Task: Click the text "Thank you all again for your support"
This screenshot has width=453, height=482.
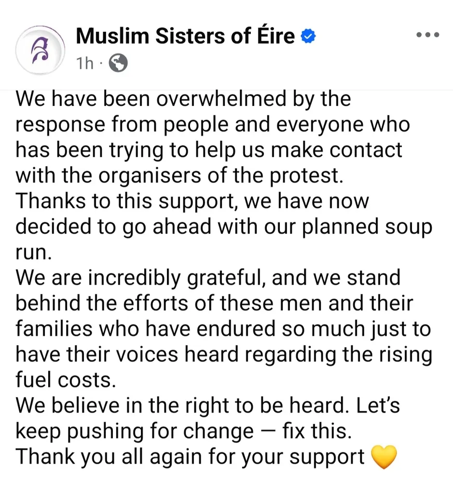Action: coord(190,456)
